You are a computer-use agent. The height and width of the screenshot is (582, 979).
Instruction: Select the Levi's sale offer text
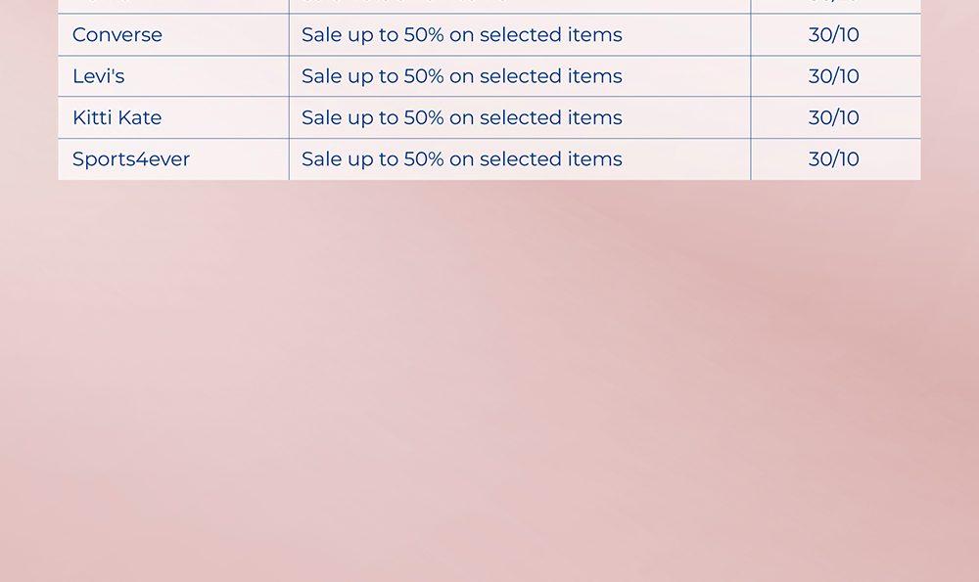[x=461, y=76]
